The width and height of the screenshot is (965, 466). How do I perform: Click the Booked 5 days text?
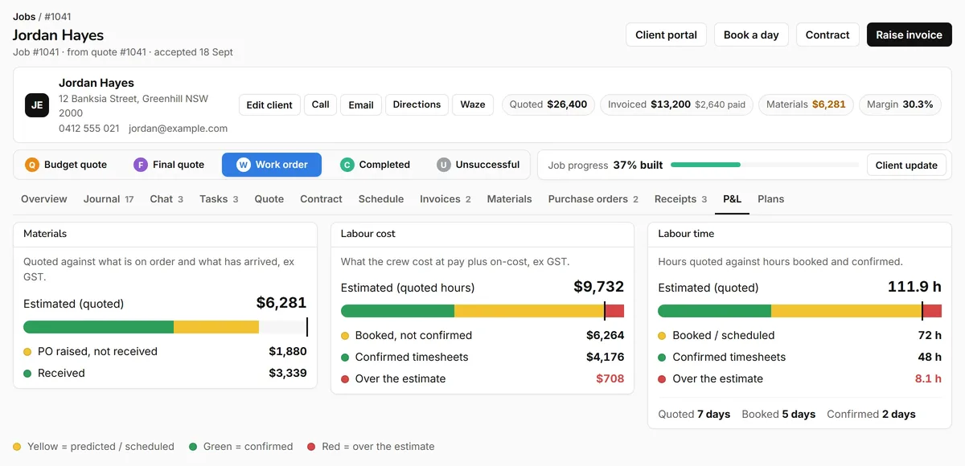[x=778, y=415]
